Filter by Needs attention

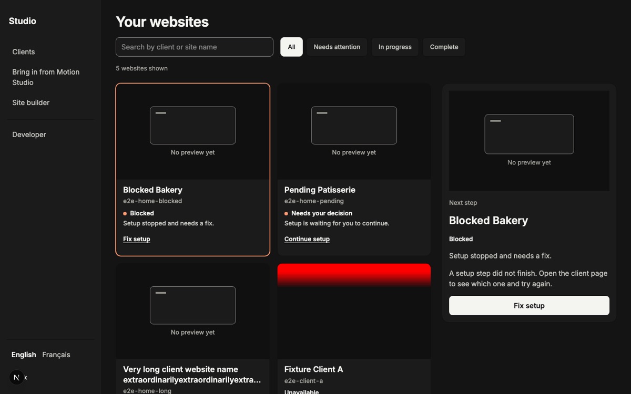tap(337, 47)
